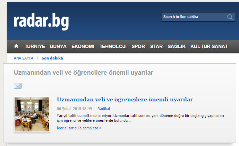The height and width of the screenshot is (146, 239).
Task: Open the KÜLTÜR SANAT menu section
Action: tap(209, 46)
